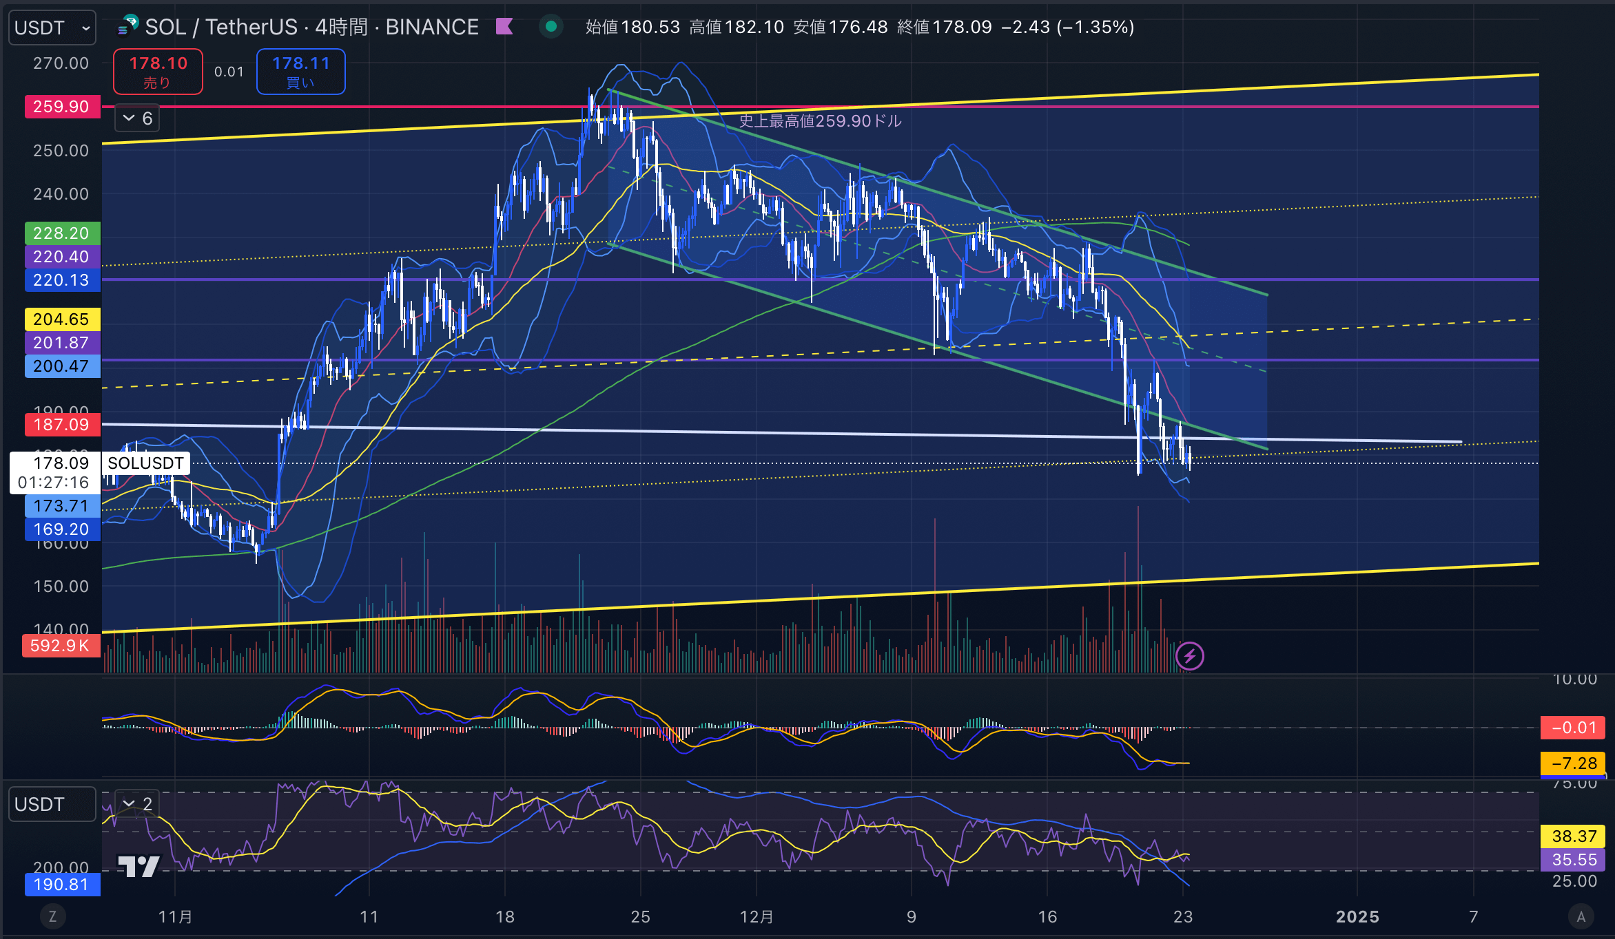
Task: Open the lower pane USDT currency selector
Action: coord(52,804)
